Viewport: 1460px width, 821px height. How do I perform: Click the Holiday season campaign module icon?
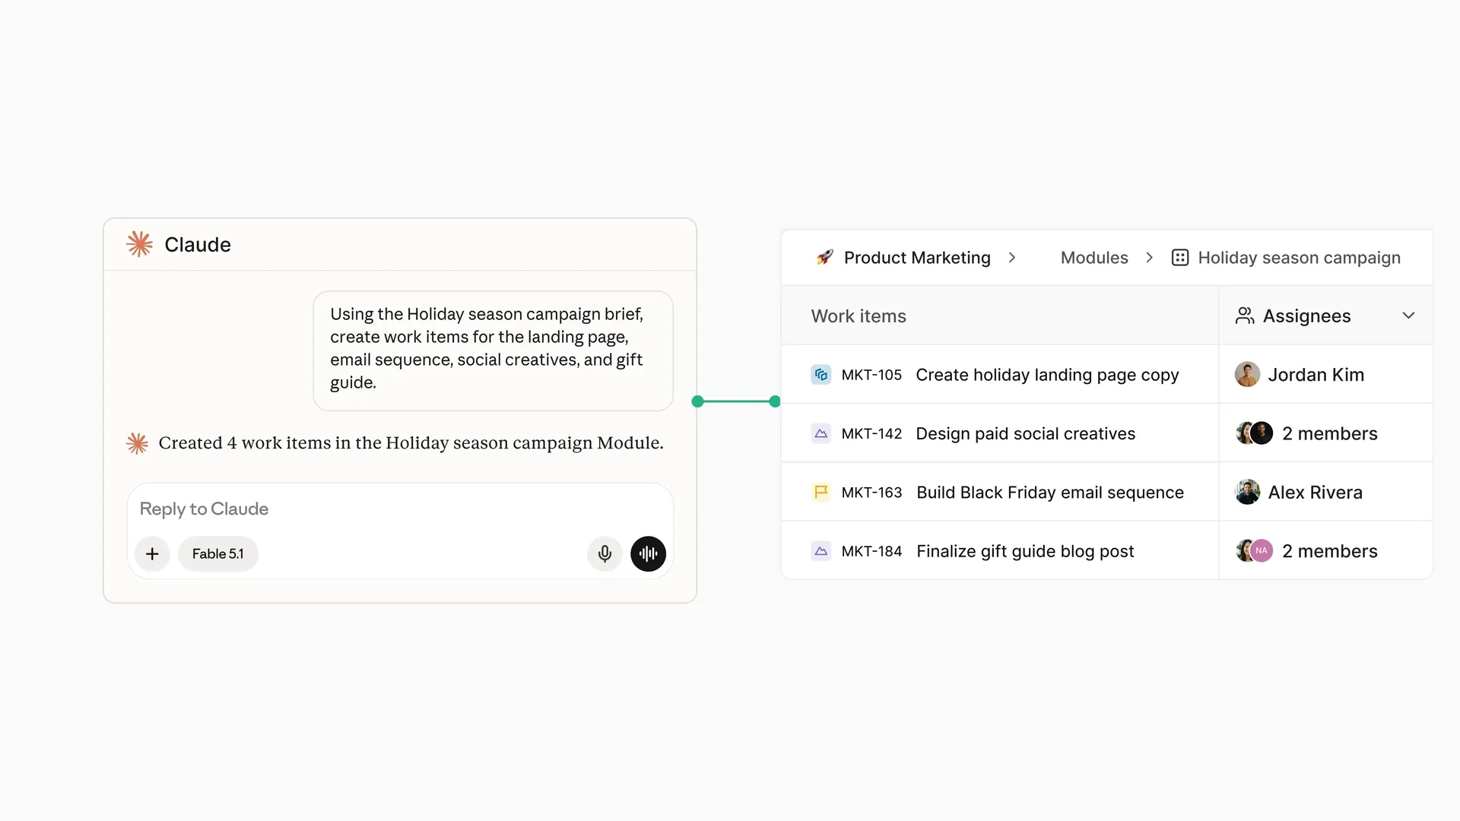point(1180,258)
